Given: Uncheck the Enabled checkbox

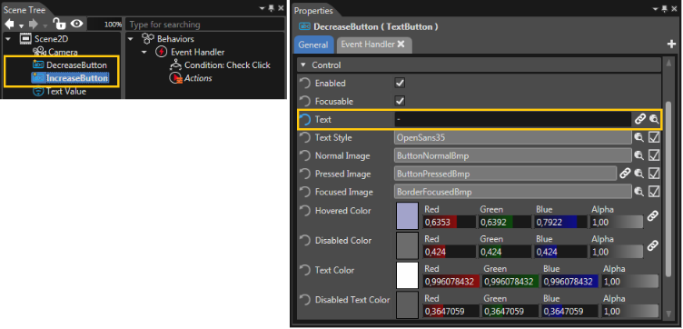Looking at the screenshot, I should [x=400, y=83].
